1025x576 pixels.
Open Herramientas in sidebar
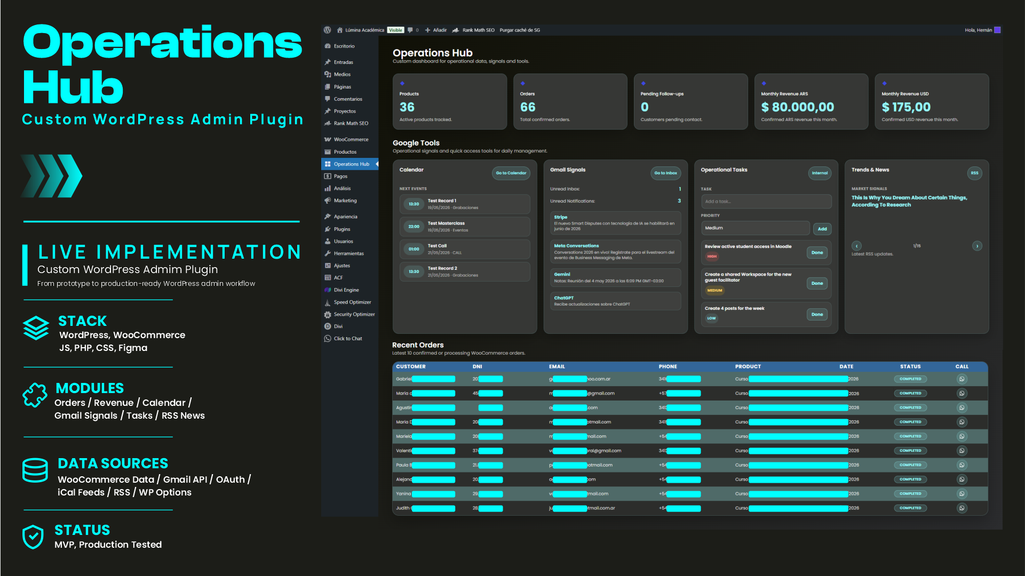coord(349,254)
